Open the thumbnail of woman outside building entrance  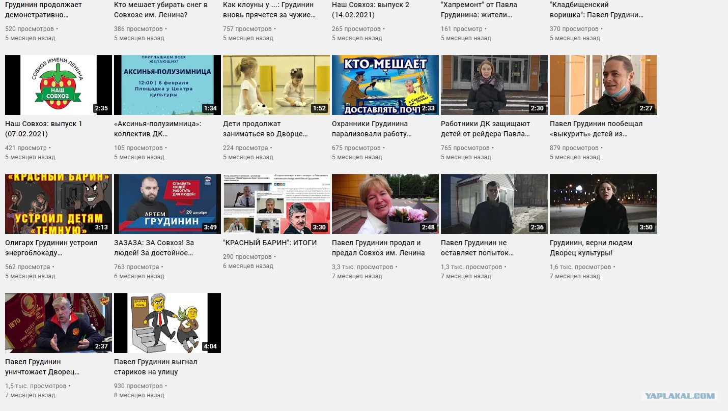tap(494, 85)
